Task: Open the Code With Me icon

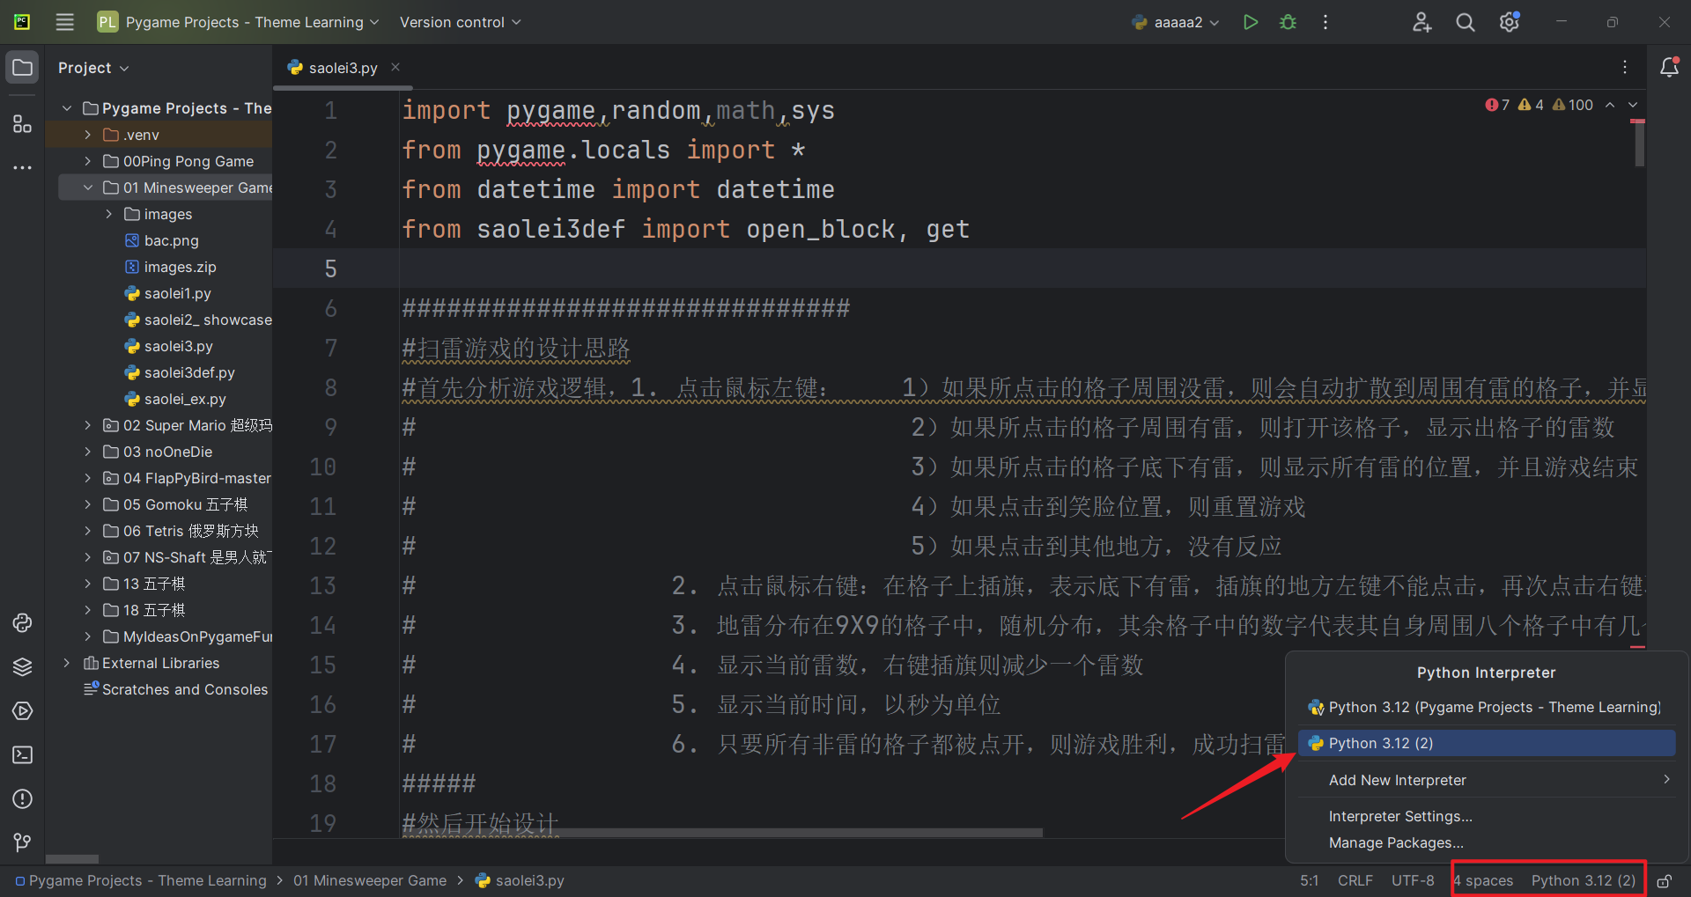Action: click(x=1421, y=22)
